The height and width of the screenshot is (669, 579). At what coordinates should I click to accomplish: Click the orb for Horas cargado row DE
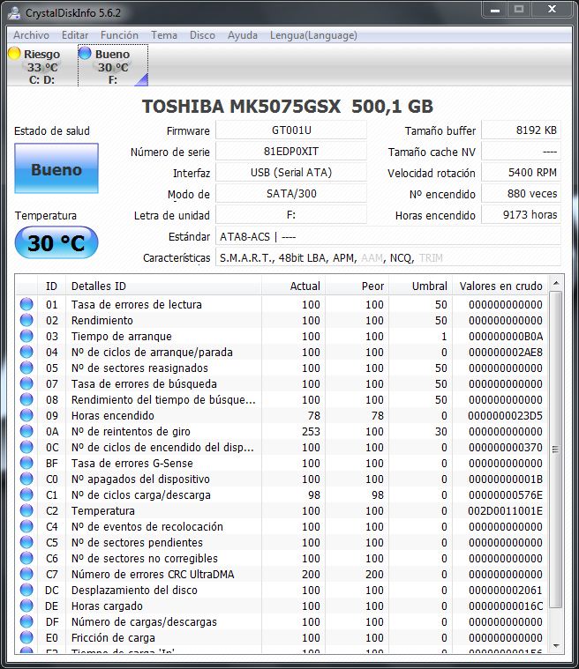pos(26,606)
